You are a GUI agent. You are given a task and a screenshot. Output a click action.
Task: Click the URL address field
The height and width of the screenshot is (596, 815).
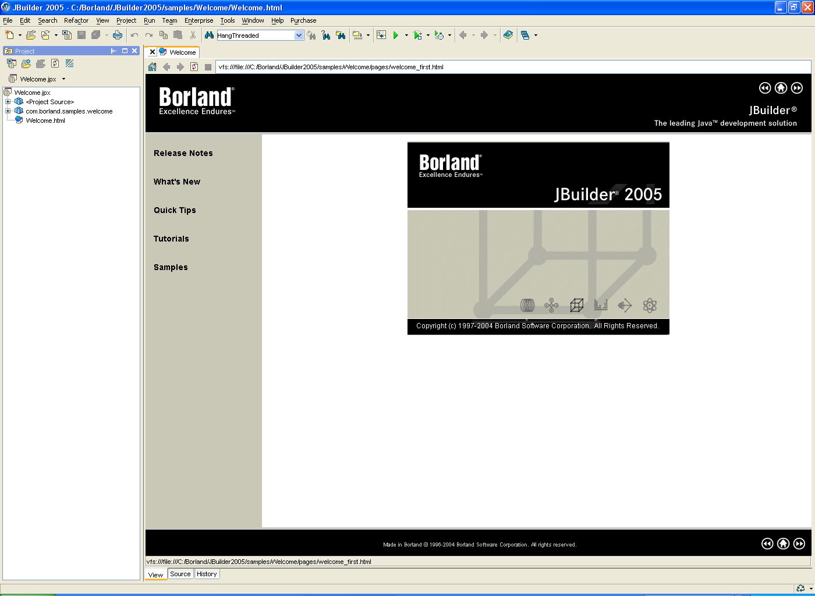[513, 67]
